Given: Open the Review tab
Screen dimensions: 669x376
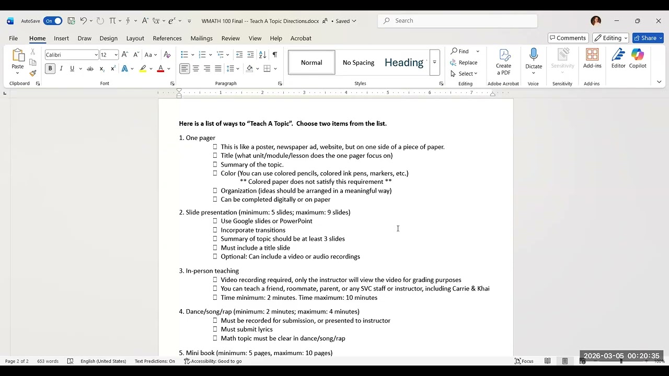Looking at the screenshot, I should tap(230, 38).
